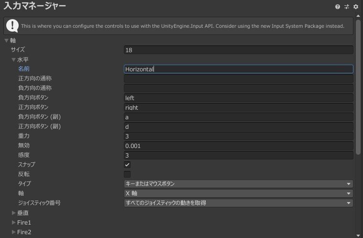Screen dimensions: 363x238
Task: Collapse the 軸 section
Action: (x=6, y=41)
